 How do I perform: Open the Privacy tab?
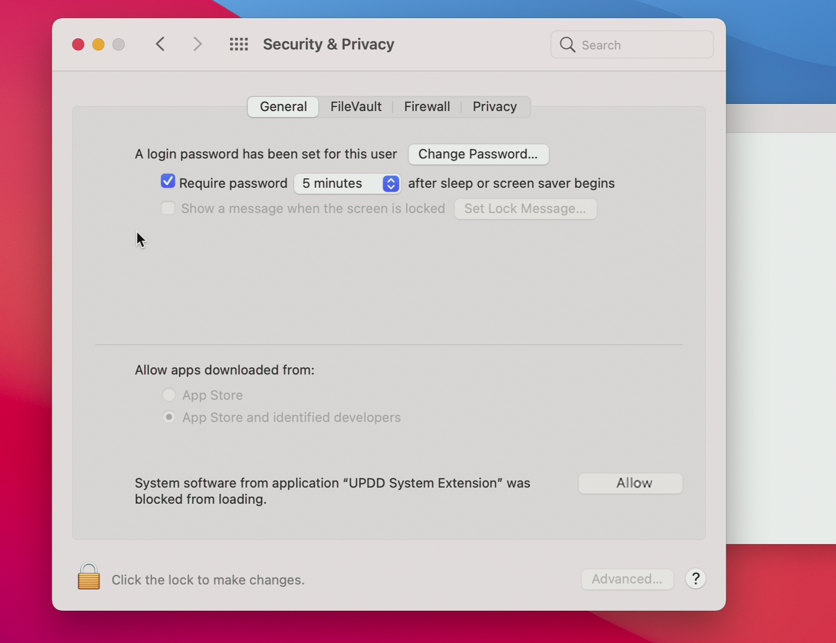[494, 106]
